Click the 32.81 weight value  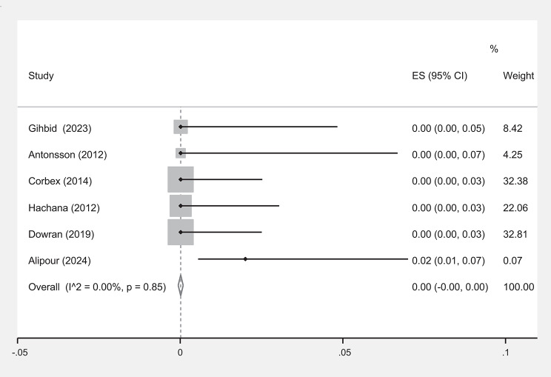tap(514, 234)
